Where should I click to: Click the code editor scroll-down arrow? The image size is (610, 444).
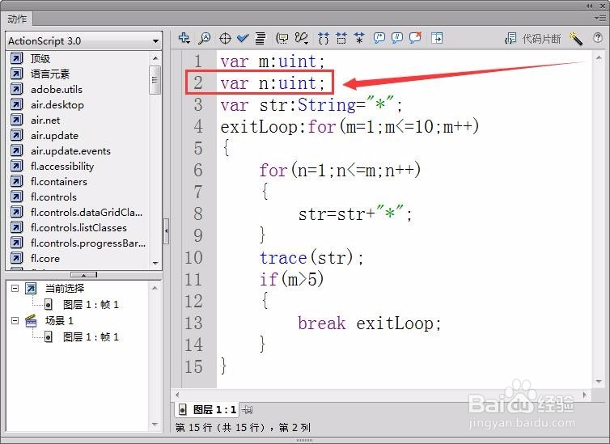(599, 382)
